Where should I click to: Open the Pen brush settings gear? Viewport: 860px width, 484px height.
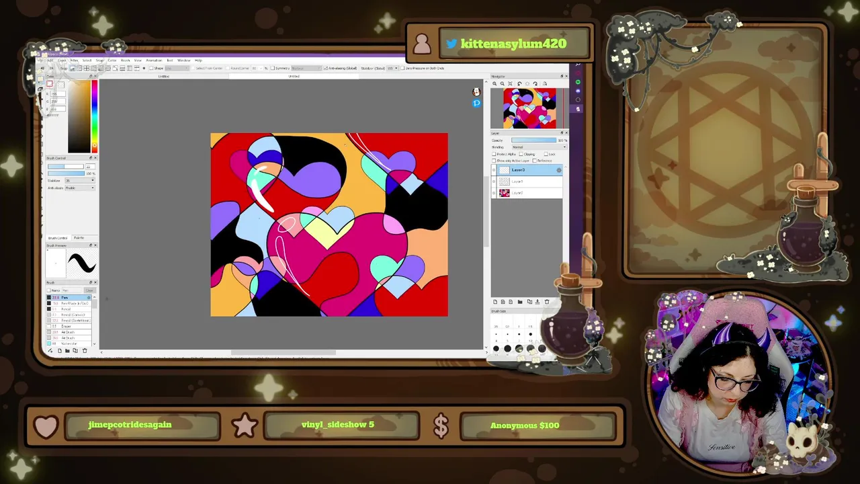pyautogui.click(x=89, y=297)
